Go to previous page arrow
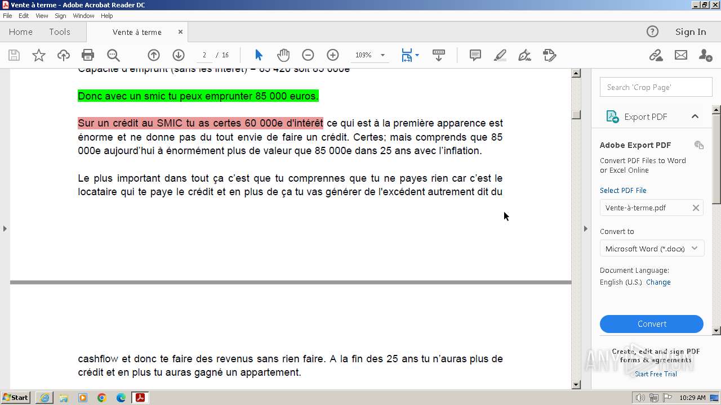This screenshot has height=405, width=721. coord(154,55)
